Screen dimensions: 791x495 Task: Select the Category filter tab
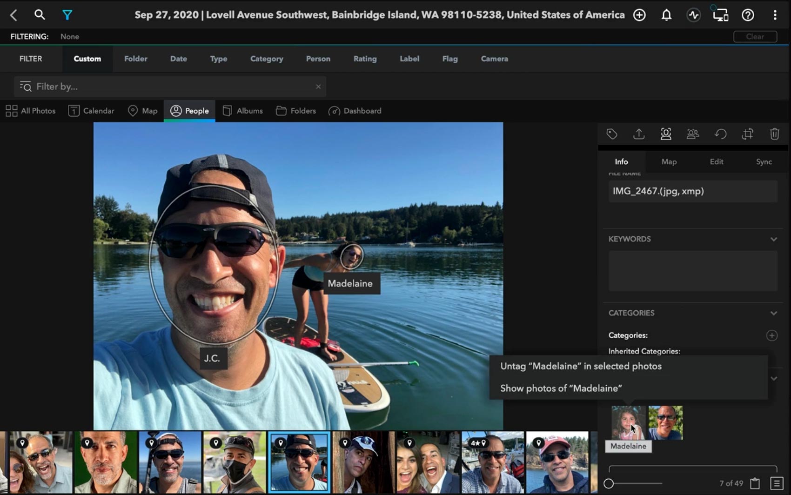(267, 59)
